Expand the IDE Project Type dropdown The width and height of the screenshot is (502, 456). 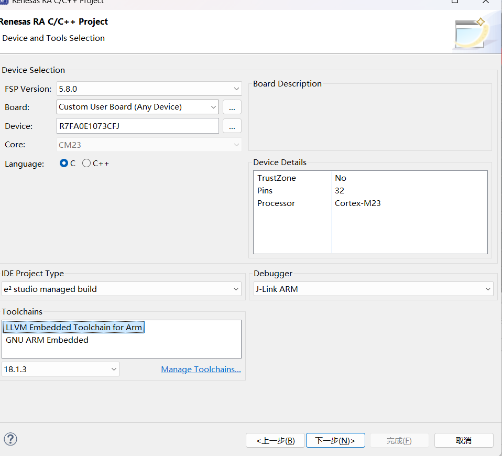click(122, 289)
